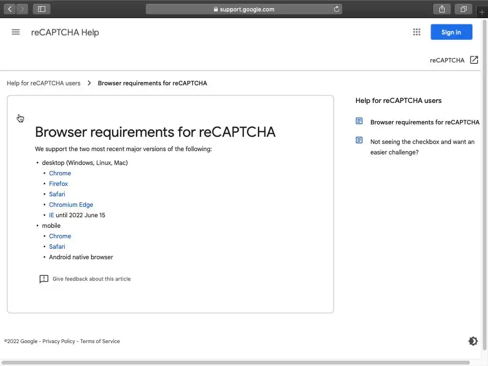Open the Privacy Policy footer link
This screenshot has width=488, height=366.
coord(59,341)
